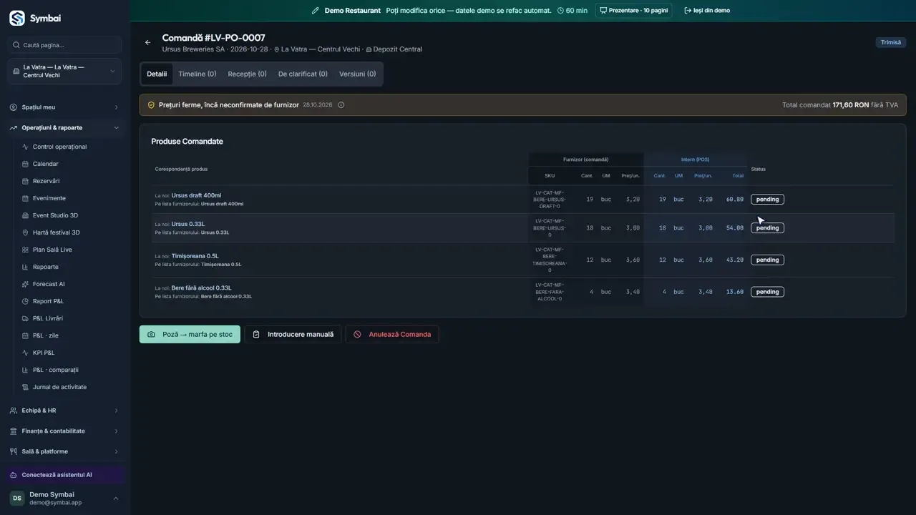Open Control operațional from the sidebar
916x515 pixels.
[59, 147]
